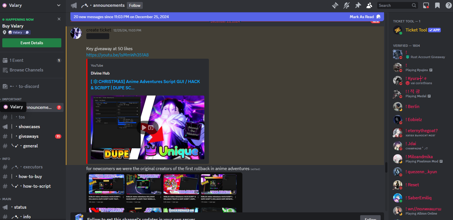Collapse the INFO category

(x=6, y=159)
